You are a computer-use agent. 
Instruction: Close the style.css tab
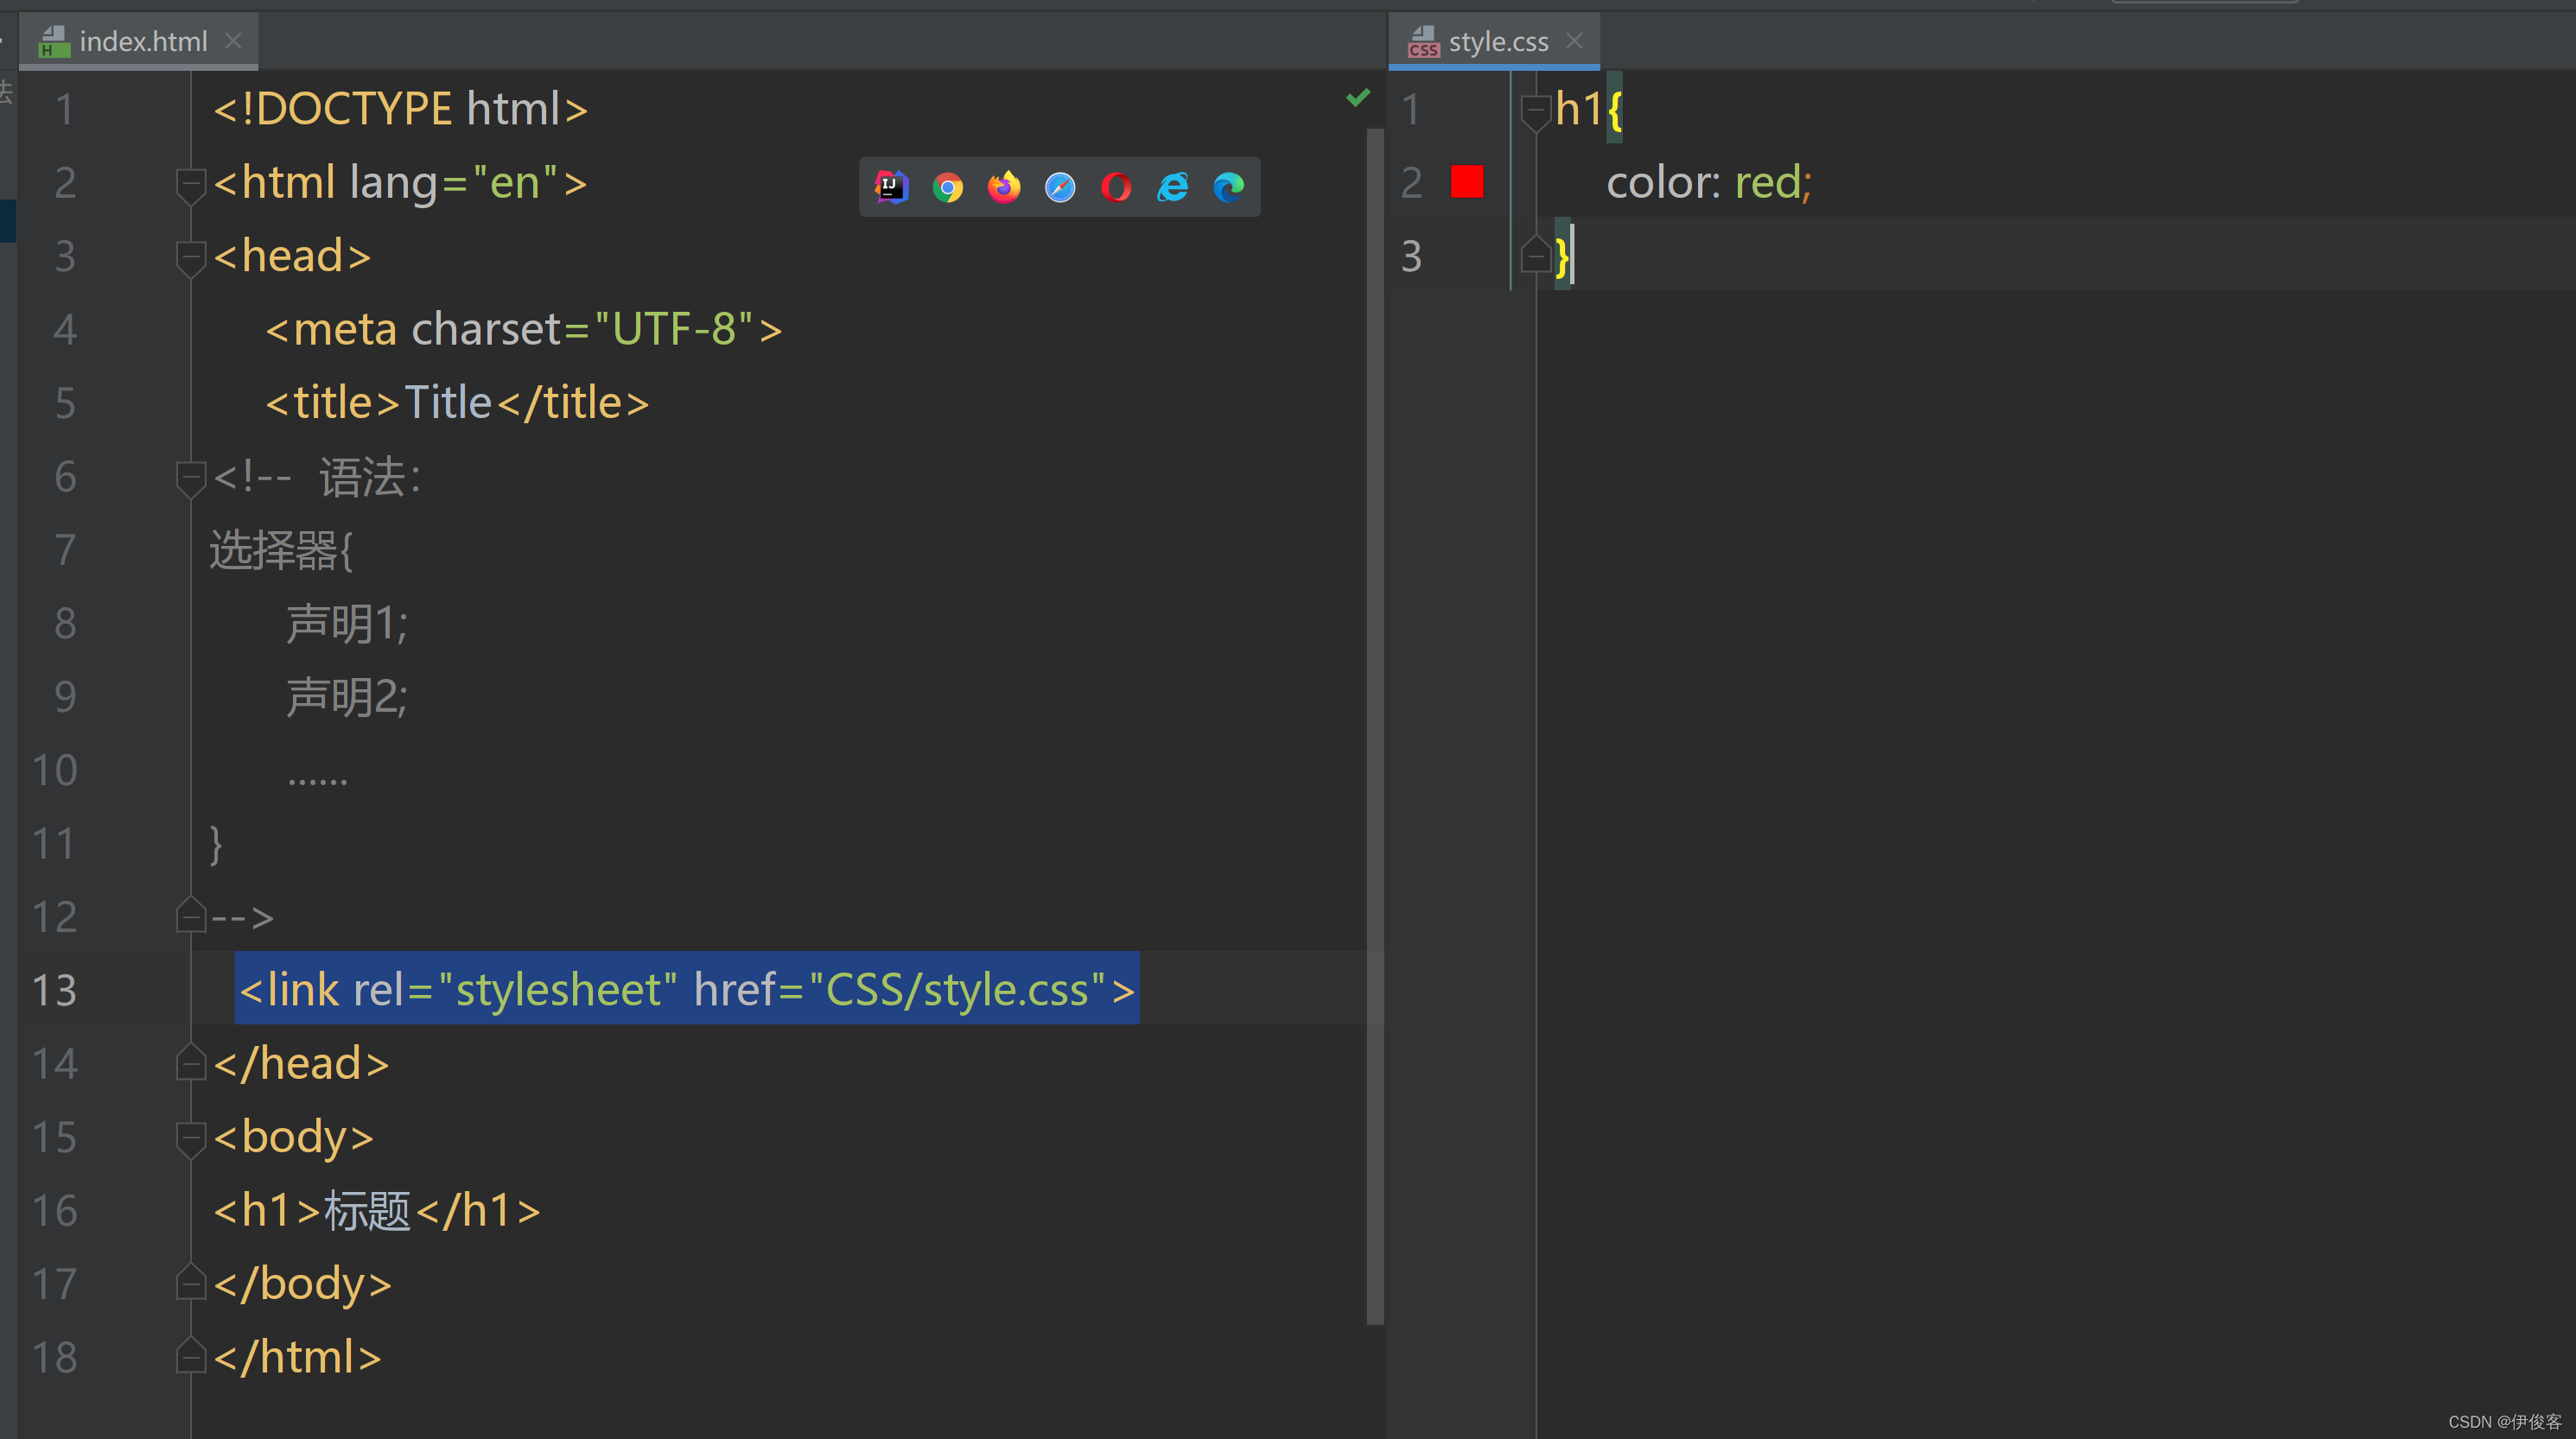(x=1574, y=41)
